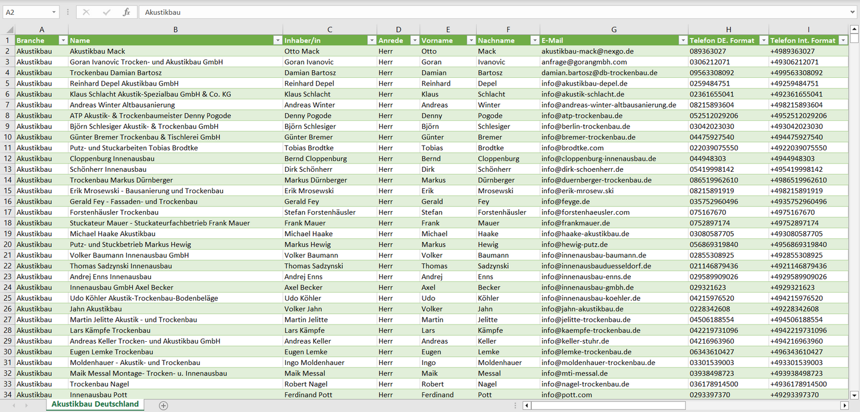The width and height of the screenshot is (860, 412).
Task: Expand the Name Box dropdown arrow
Action: coord(54,12)
